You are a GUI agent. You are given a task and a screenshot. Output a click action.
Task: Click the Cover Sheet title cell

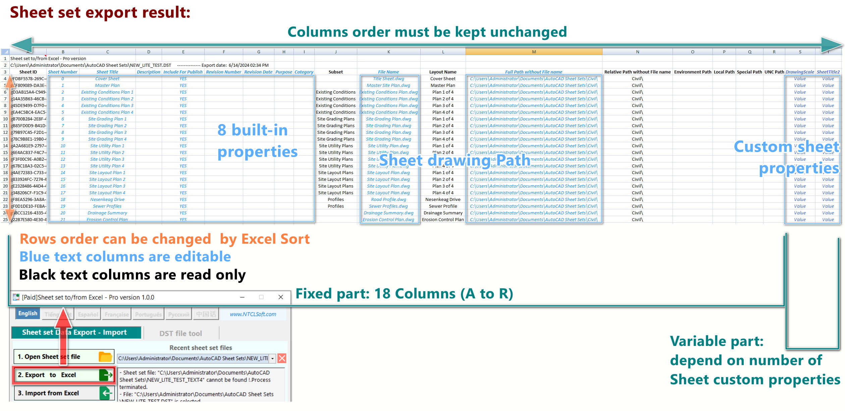coord(107,79)
